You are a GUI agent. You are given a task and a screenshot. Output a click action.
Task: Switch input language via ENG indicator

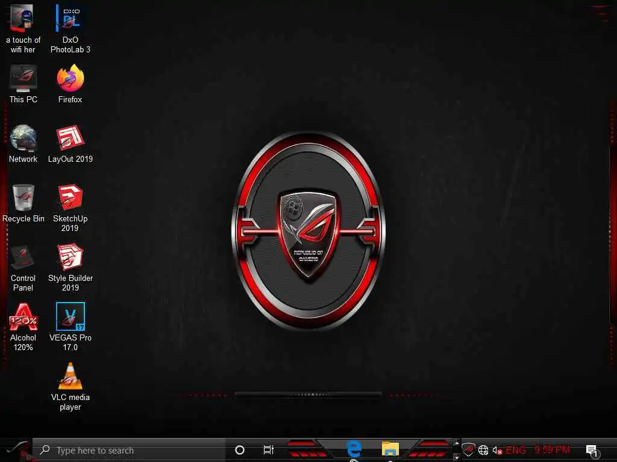516,450
